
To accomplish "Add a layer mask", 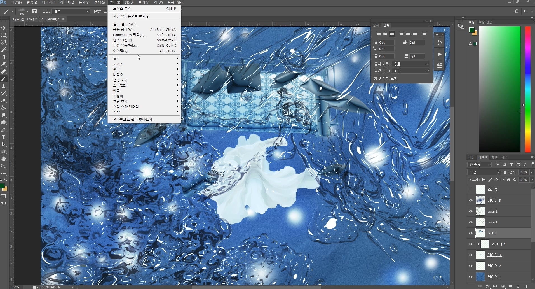I will tap(495, 286).
